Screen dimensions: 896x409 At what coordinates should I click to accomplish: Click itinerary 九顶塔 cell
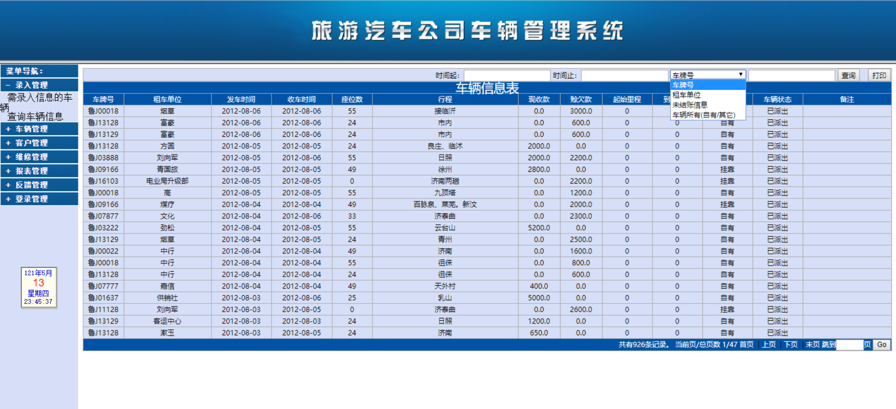[x=445, y=193]
